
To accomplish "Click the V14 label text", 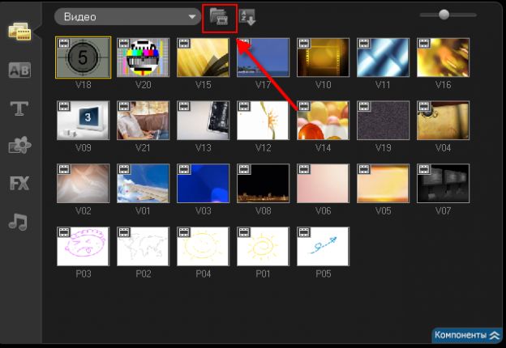I will coord(323,148).
